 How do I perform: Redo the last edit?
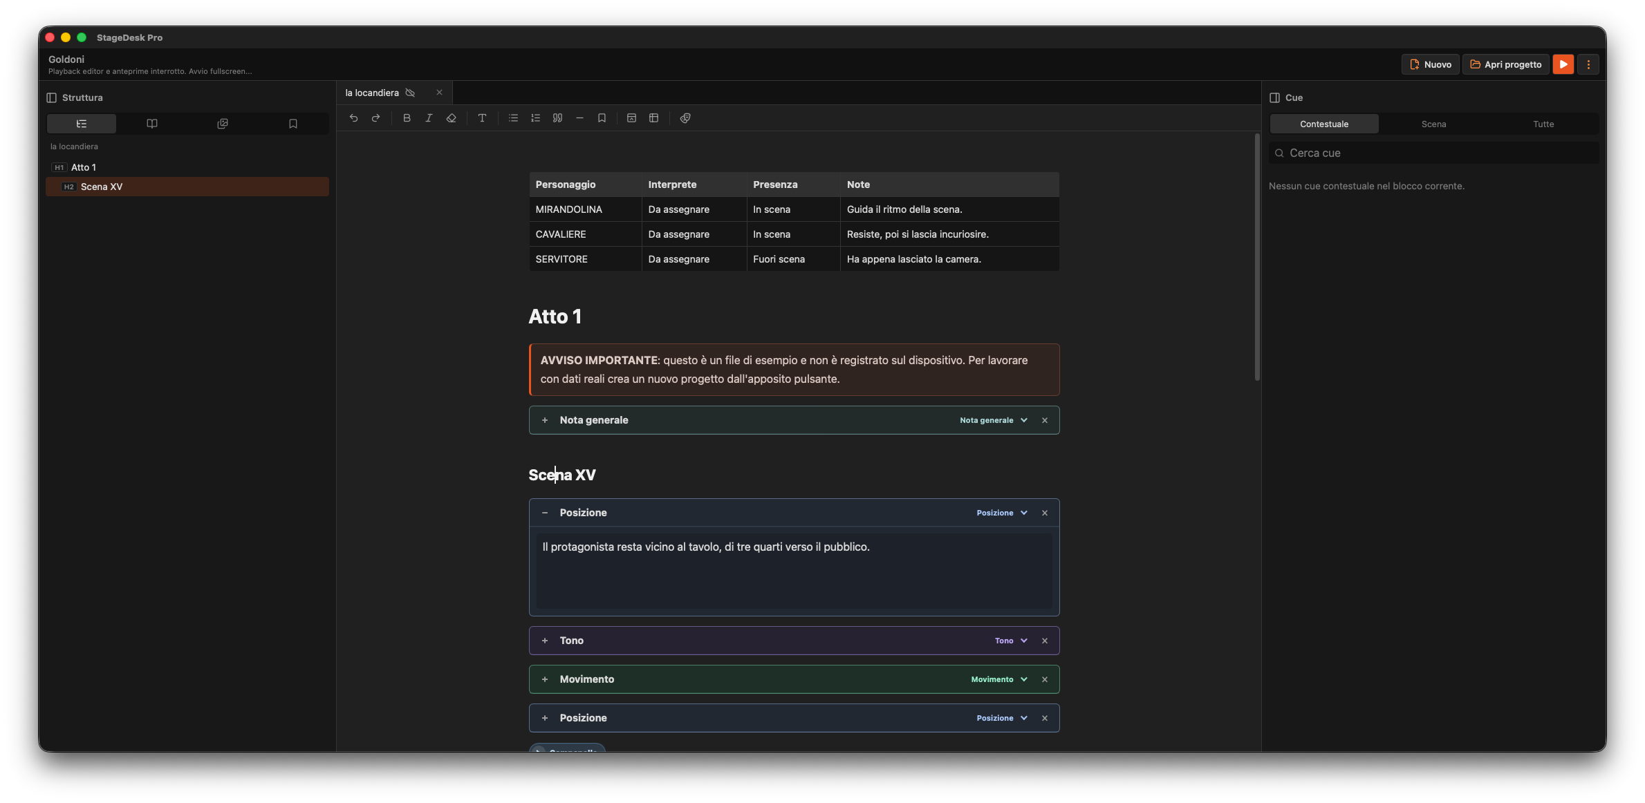coord(375,118)
